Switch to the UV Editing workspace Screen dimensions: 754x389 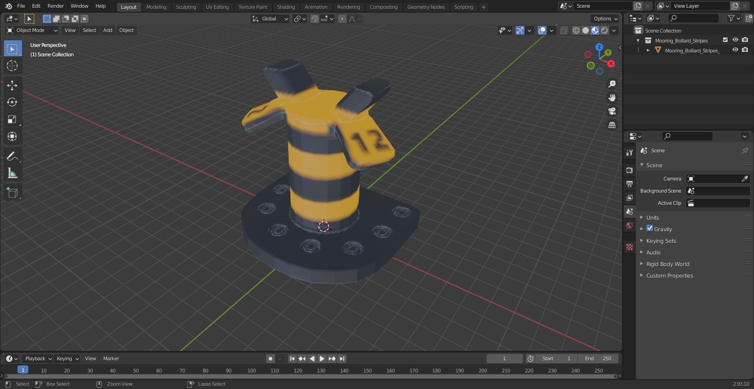point(217,7)
